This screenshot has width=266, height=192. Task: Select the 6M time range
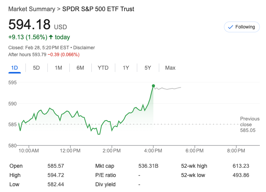tap(80, 68)
